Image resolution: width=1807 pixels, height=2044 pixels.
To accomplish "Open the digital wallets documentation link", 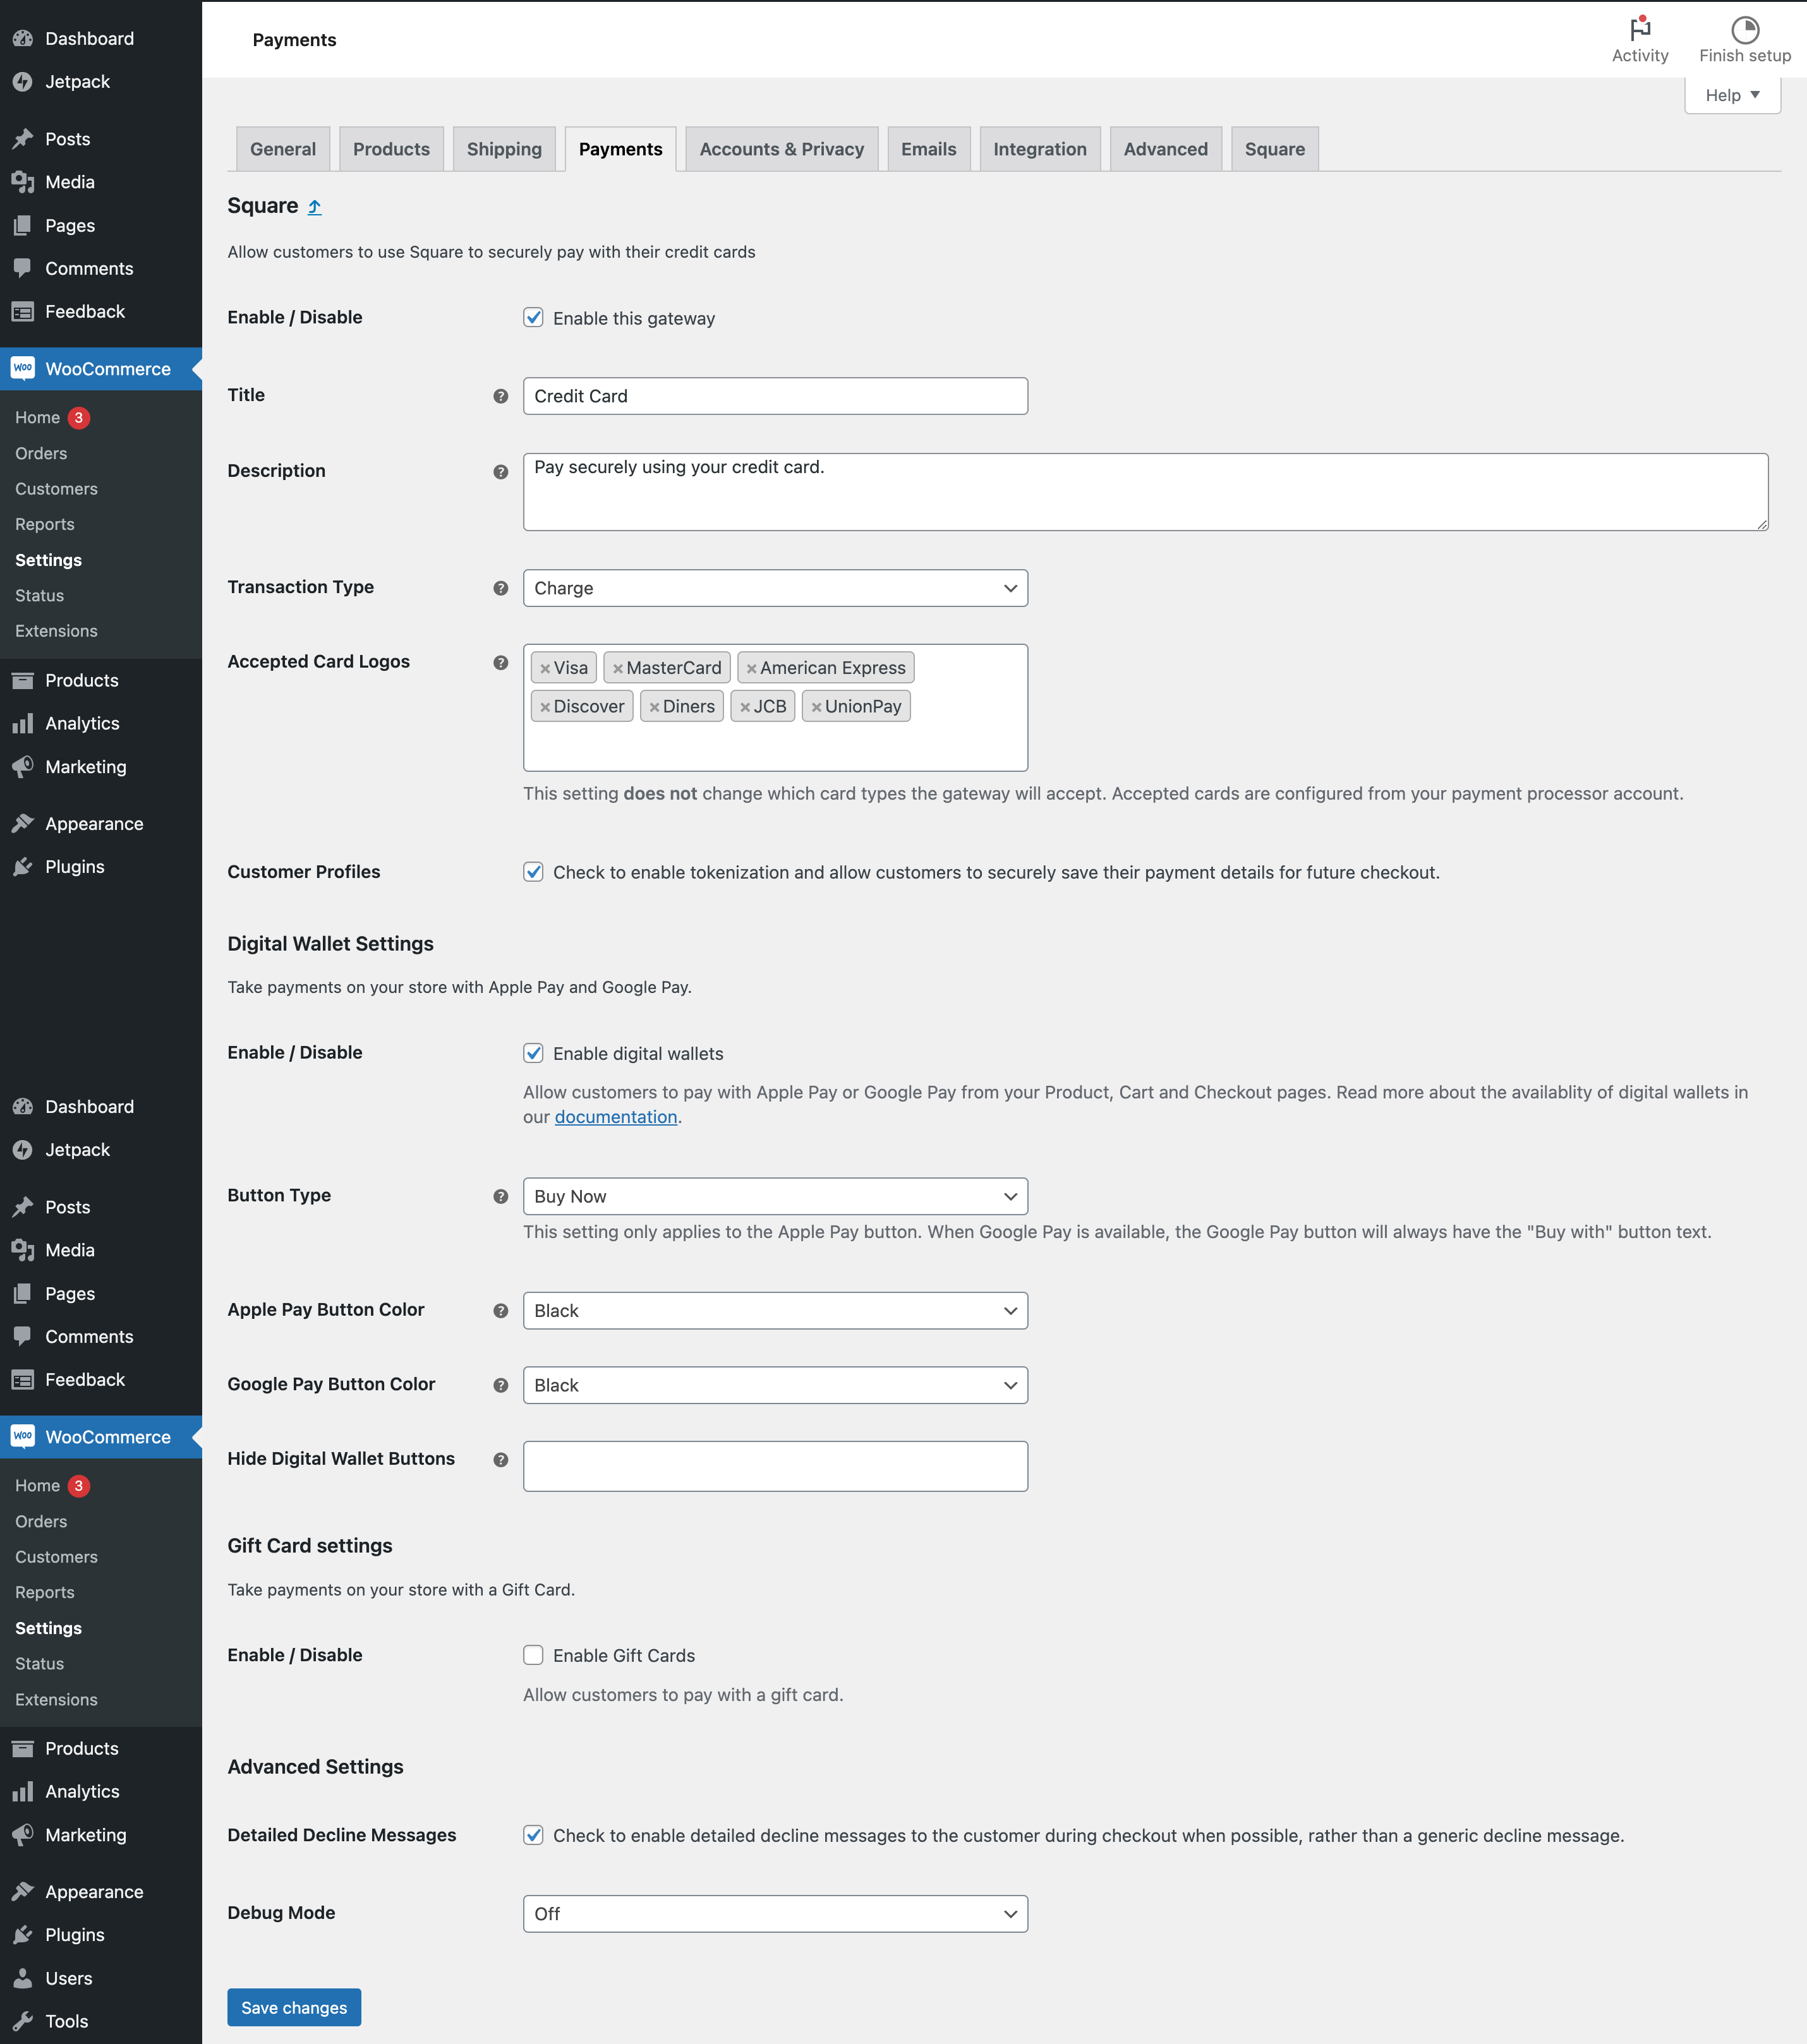I will coord(616,1116).
